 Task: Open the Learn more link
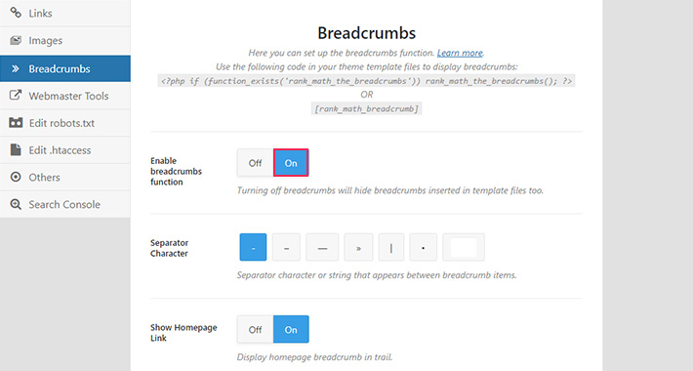[460, 53]
